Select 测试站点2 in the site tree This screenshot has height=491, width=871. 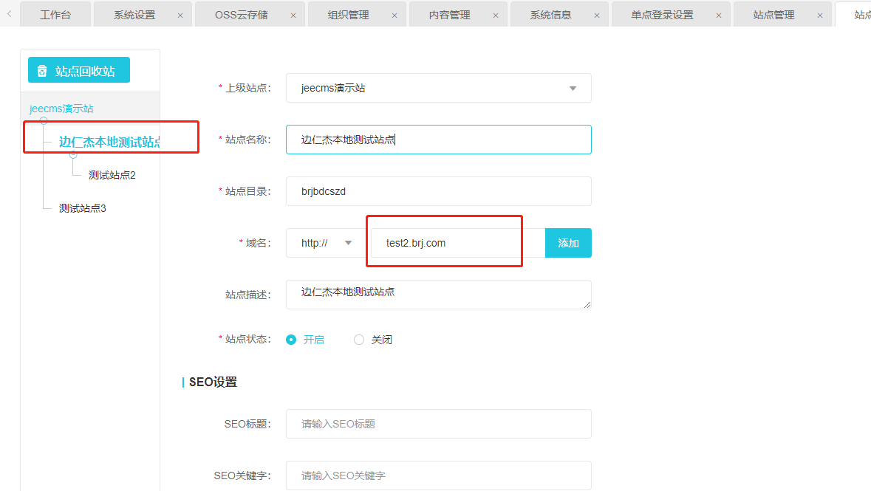pos(112,176)
